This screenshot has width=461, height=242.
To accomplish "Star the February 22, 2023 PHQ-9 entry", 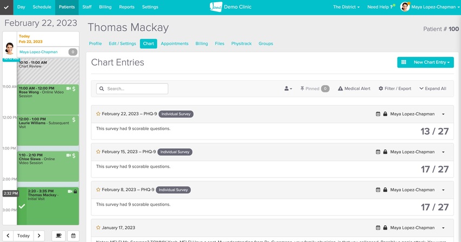I will (x=98, y=114).
